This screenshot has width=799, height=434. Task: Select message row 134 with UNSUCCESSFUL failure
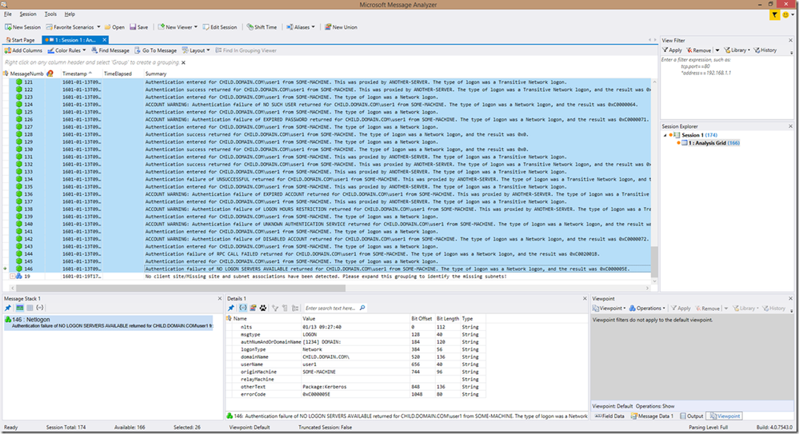(x=326, y=179)
